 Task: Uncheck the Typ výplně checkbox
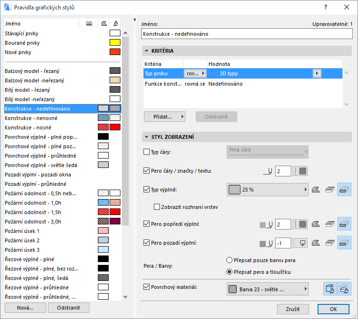pos(146,189)
